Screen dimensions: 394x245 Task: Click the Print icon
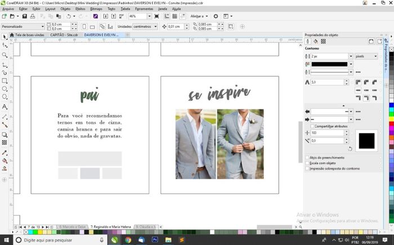pos(33,16)
